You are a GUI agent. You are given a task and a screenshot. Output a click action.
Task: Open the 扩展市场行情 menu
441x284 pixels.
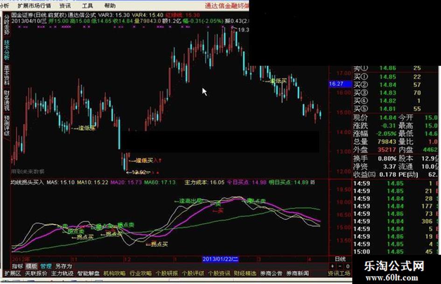point(35,5)
